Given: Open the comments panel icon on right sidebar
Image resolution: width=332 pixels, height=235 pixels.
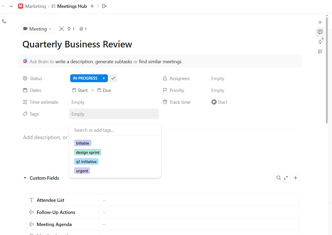Looking at the screenshot, I should 320,32.
